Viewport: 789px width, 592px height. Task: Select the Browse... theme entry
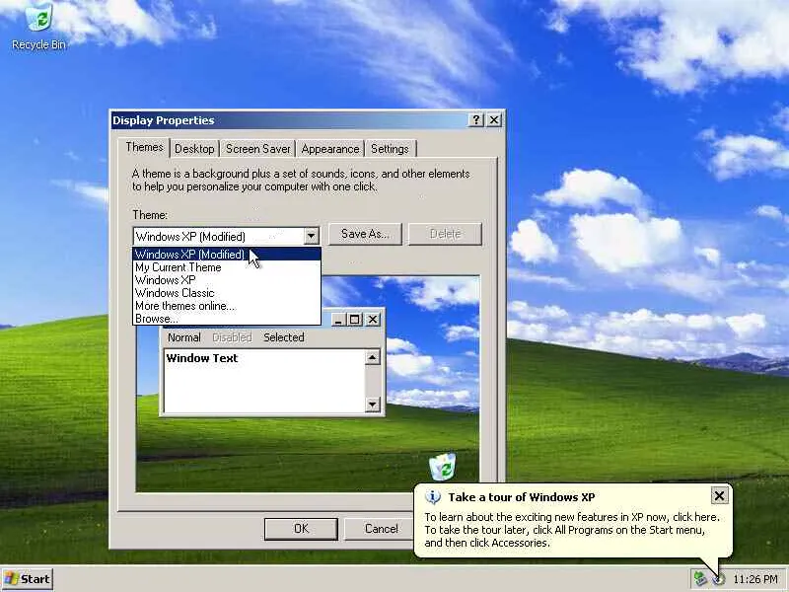(227, 319)
